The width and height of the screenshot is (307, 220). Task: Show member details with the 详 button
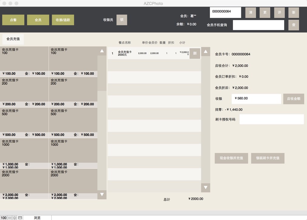279,12
